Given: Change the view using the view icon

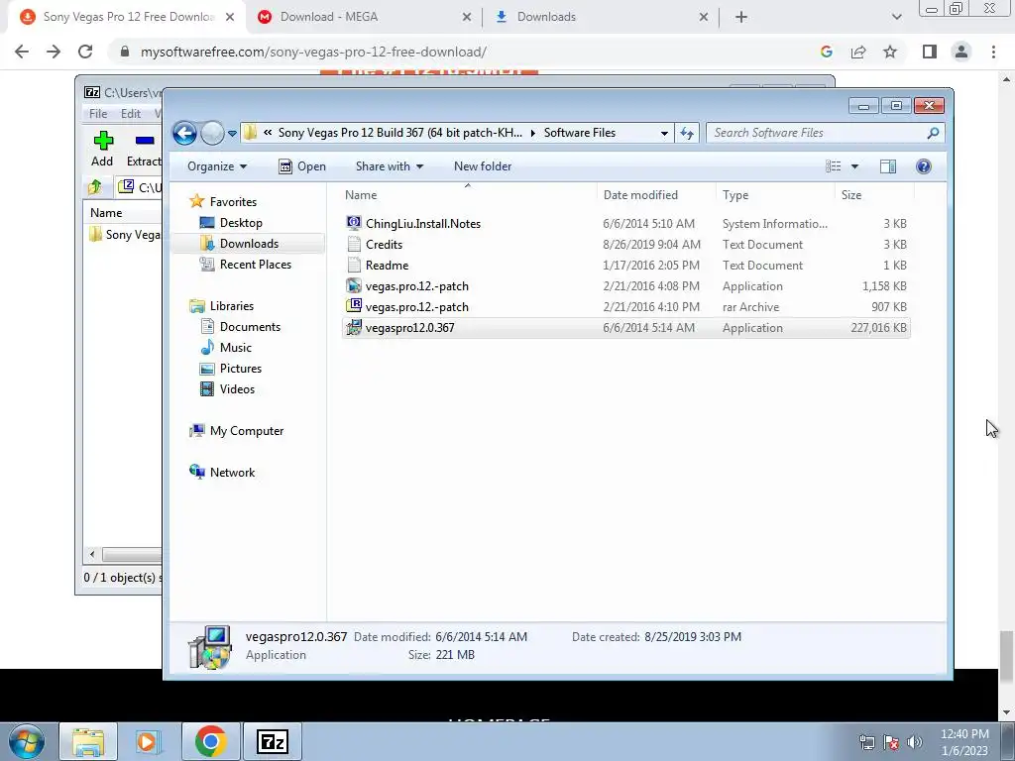Looking at the screenshot, I should click(x=833, y=166).
